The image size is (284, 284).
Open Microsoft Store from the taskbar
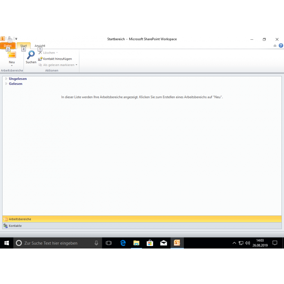coord(150,243)
